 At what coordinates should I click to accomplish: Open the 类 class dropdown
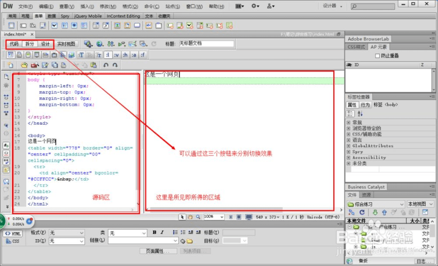point(128,233)
